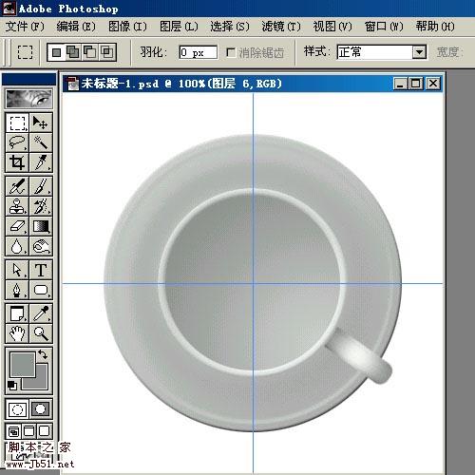The height and width of the screenshot is (475, 475).
Task: Select the Crop tool
Action: point(17,162)
